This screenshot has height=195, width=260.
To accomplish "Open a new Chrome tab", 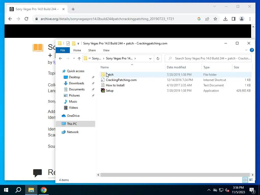I will click(x=73, y=9).
